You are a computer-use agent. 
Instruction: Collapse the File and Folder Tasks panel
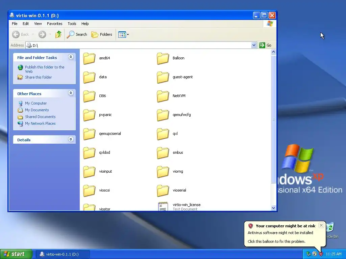71,57
